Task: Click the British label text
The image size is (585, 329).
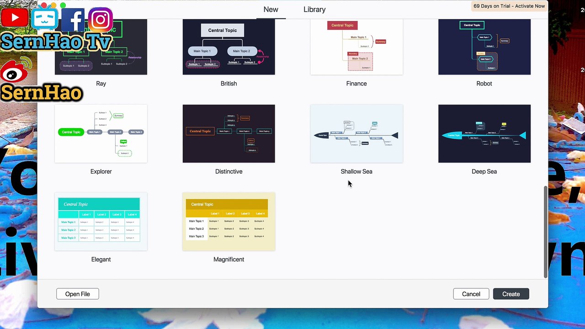Action: point(229,84)
